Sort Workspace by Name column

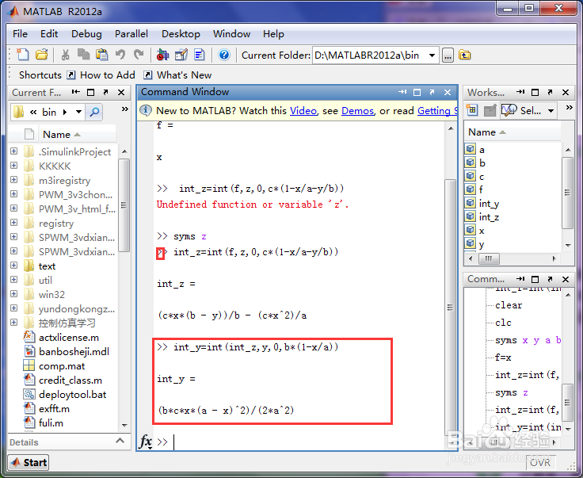click(513, 132)
